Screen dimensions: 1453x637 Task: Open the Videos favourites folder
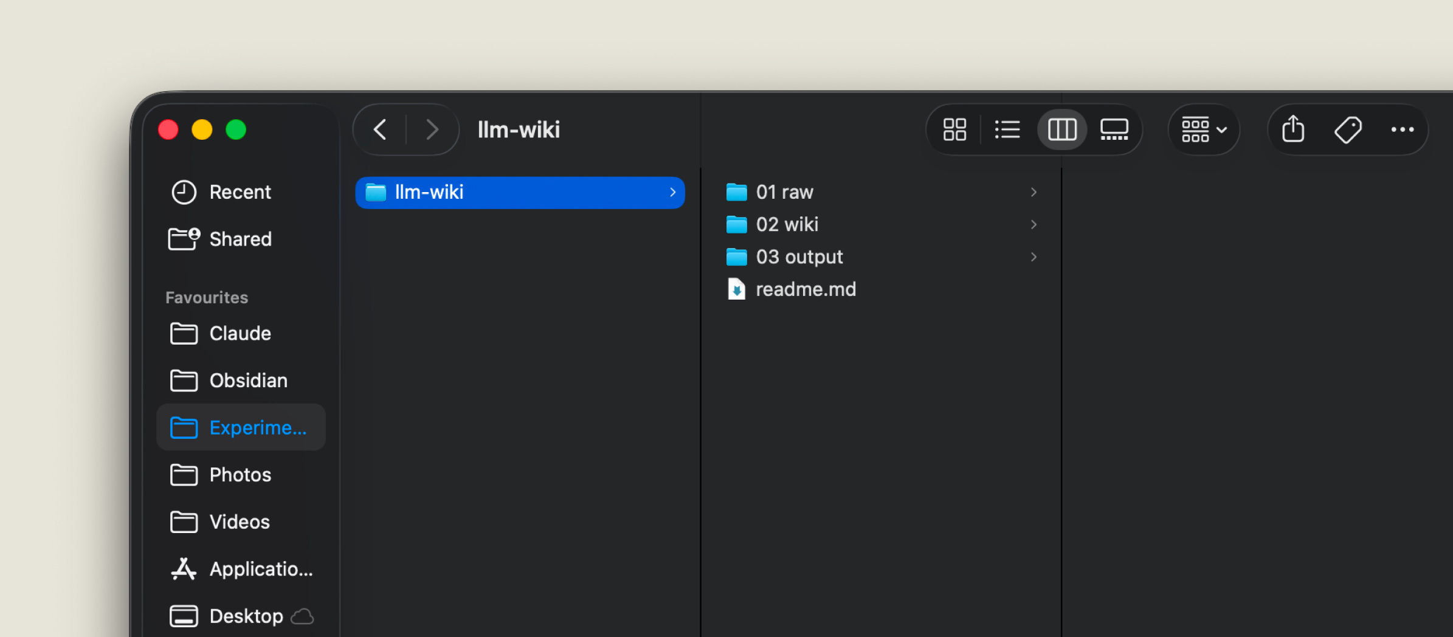click(240, 522)
